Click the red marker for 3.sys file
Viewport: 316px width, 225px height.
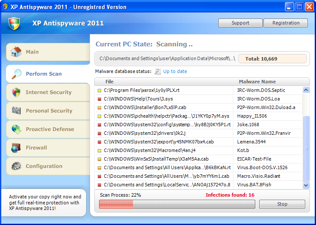click(99, 99)
